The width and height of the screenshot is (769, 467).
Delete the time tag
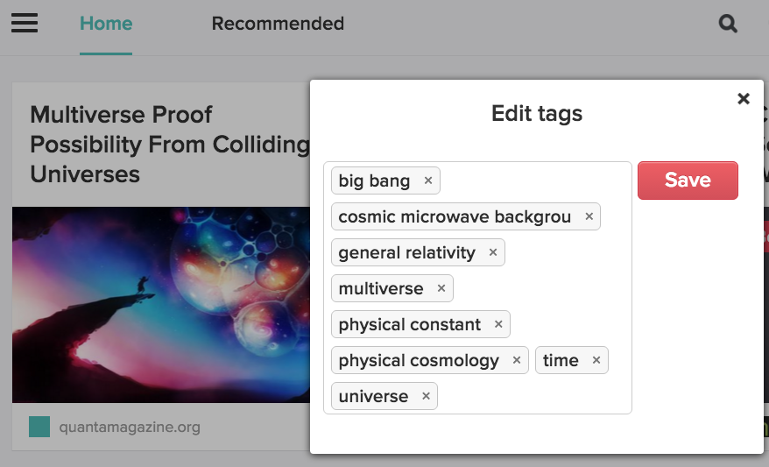click(596, 360)
